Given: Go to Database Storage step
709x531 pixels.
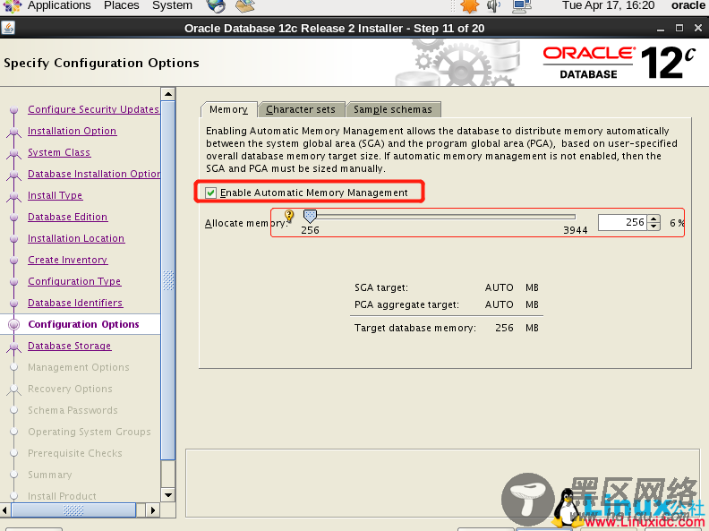Looking at the screenshot, I should [69, 346].
